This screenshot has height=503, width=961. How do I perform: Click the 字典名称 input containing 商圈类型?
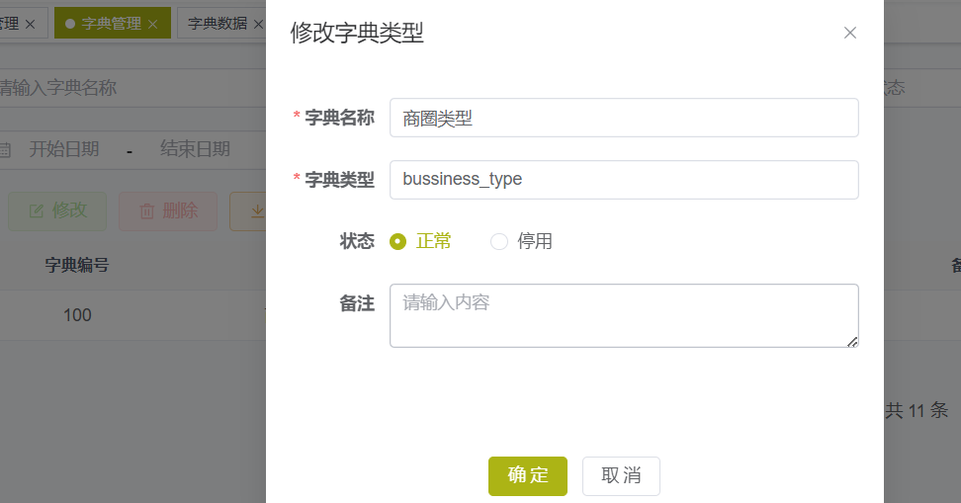point(624,118)
